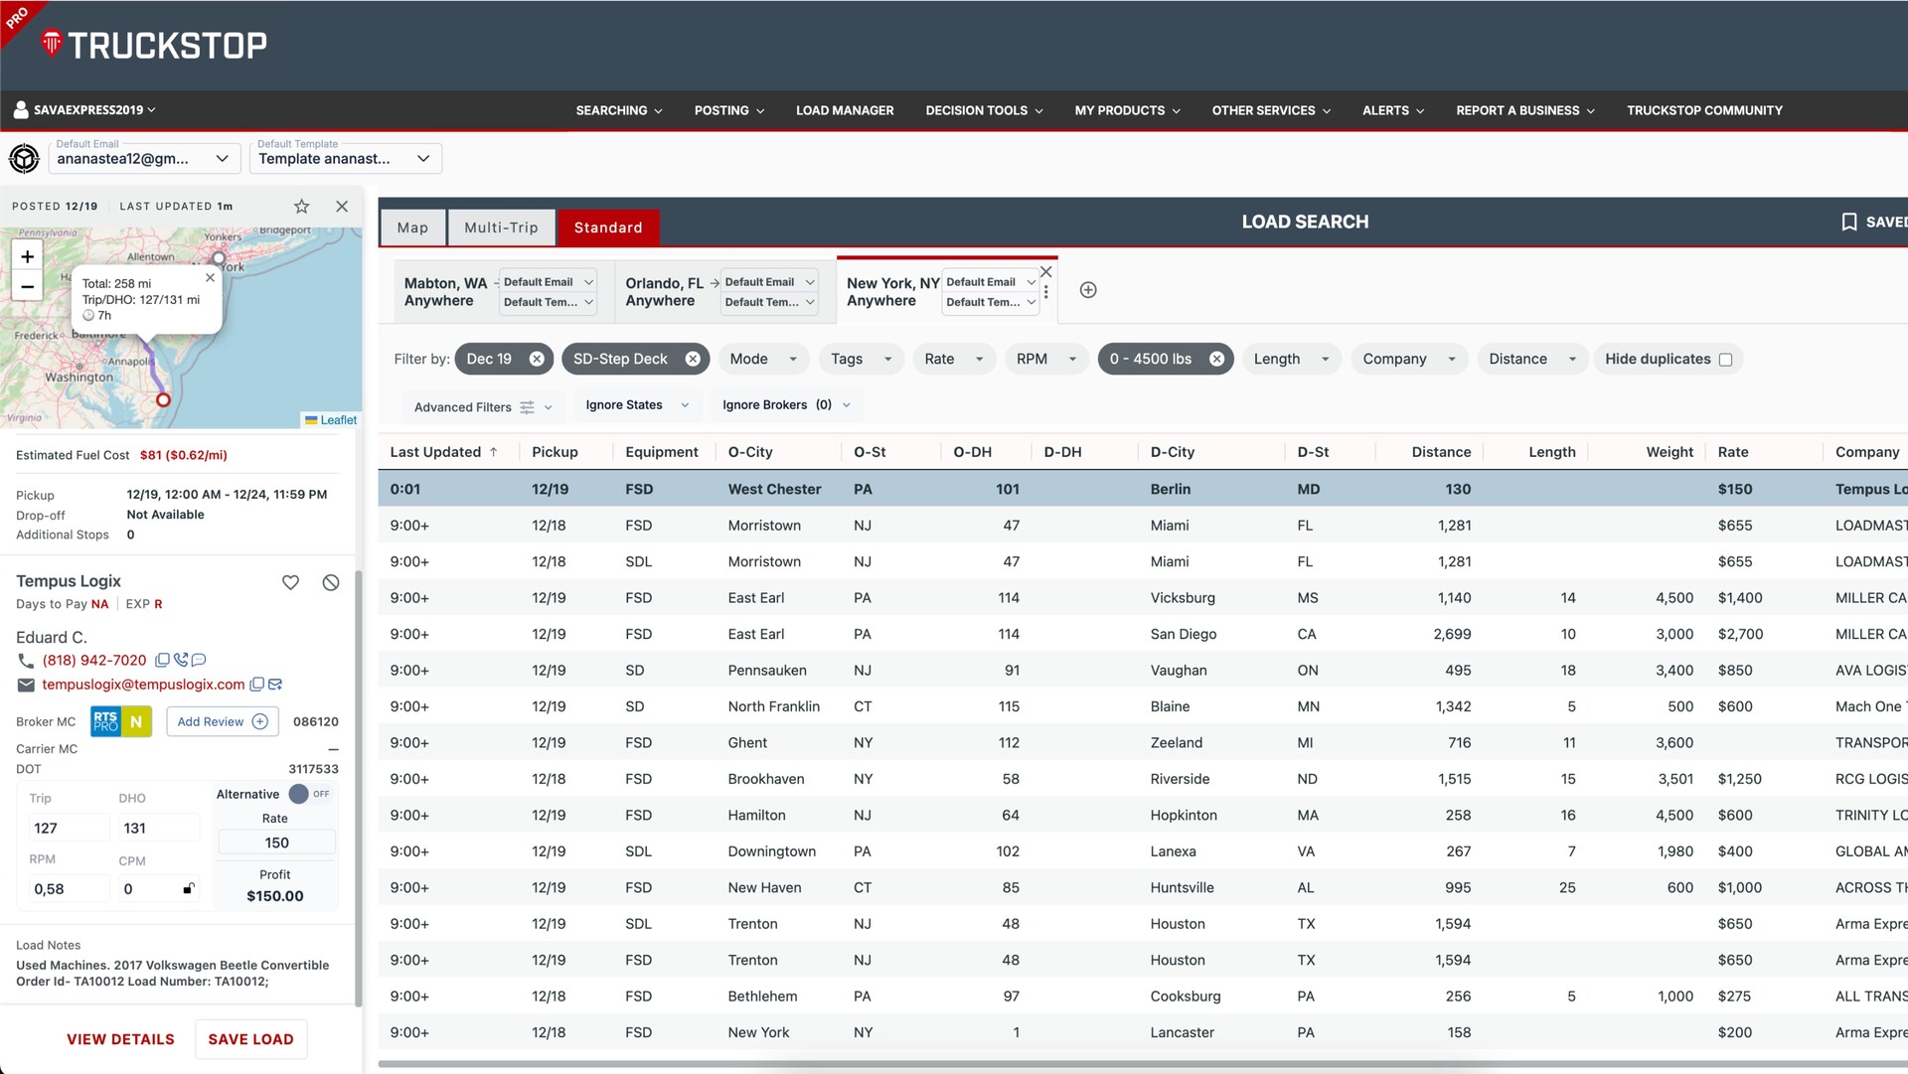
Task: Copy the broker phone number
Action: coord(162,660)
